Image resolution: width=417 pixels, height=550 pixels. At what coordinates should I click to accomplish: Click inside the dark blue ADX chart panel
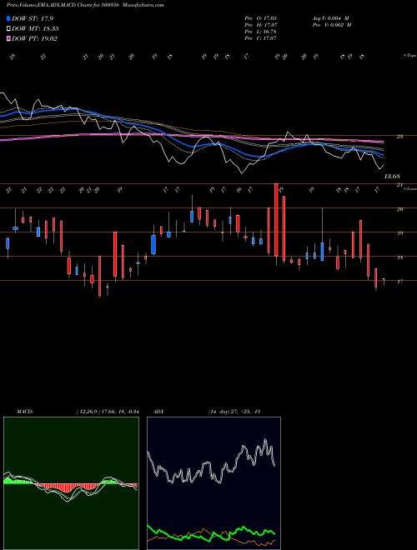click(x=214, y=483)
